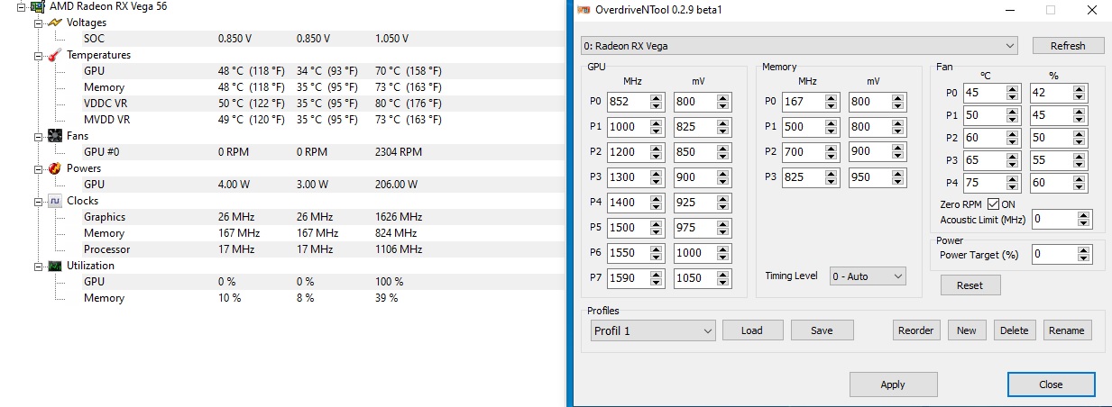Click the 2304 RPM max fan value
Screen dimensions: 1112x407
[x=399, y=152]
